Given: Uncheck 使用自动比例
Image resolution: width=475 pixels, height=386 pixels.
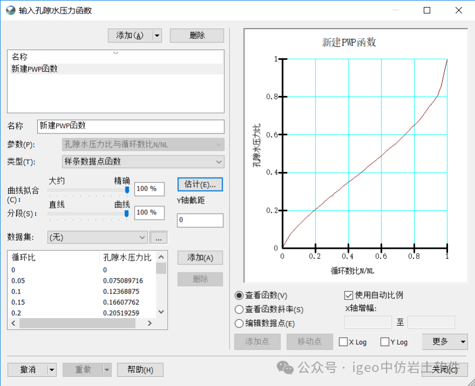Looking at the screenshot, I should [347, 295].
